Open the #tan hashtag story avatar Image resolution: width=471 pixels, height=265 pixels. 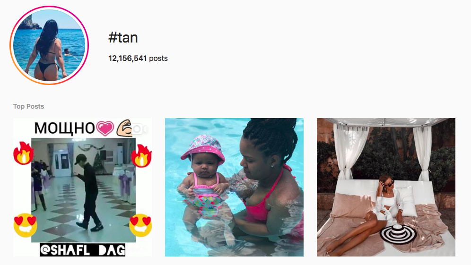[x=49, y=45]
